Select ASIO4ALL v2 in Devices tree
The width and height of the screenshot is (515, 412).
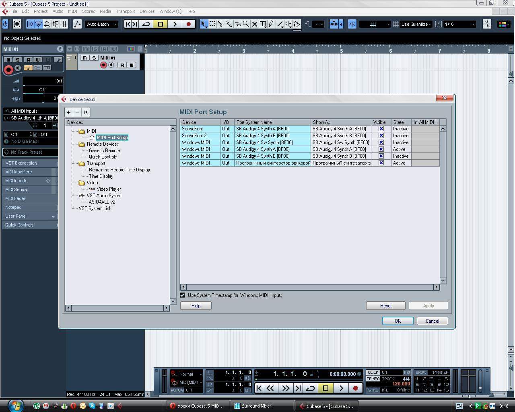pyautogui.click(x=102, y=202)
